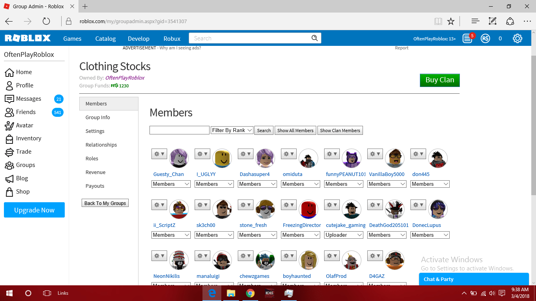Add this page to favorites

tap(451, 21)
